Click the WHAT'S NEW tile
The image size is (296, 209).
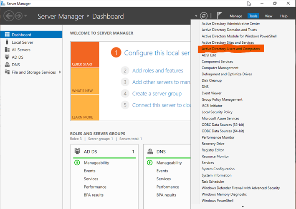[x=85, y=81]
